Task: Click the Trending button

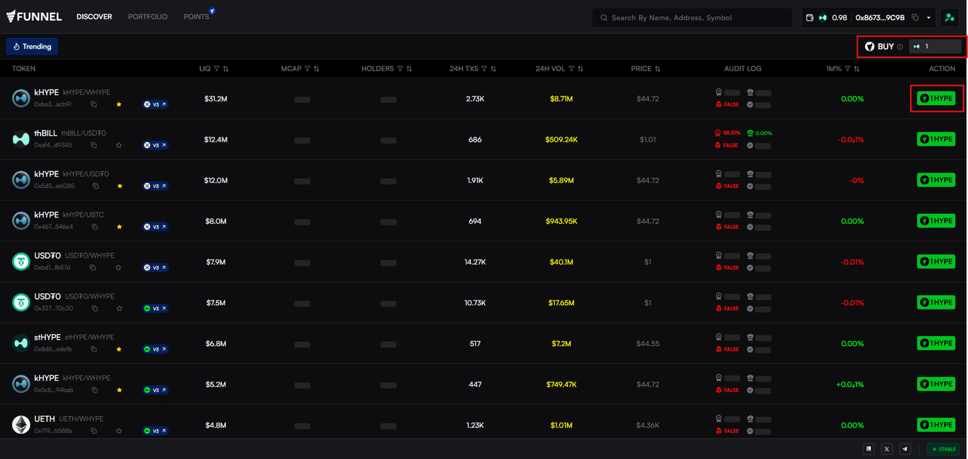Action: pos(32,47)
